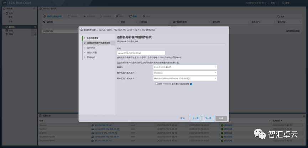Click completion time 2023/08/09 15:43:50
The width and height of the screenshot is (308, 148).
[282, 125]
